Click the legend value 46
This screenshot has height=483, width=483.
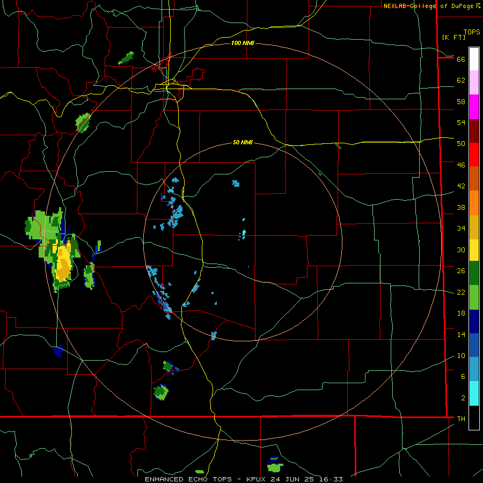click(x=461, y=165)
